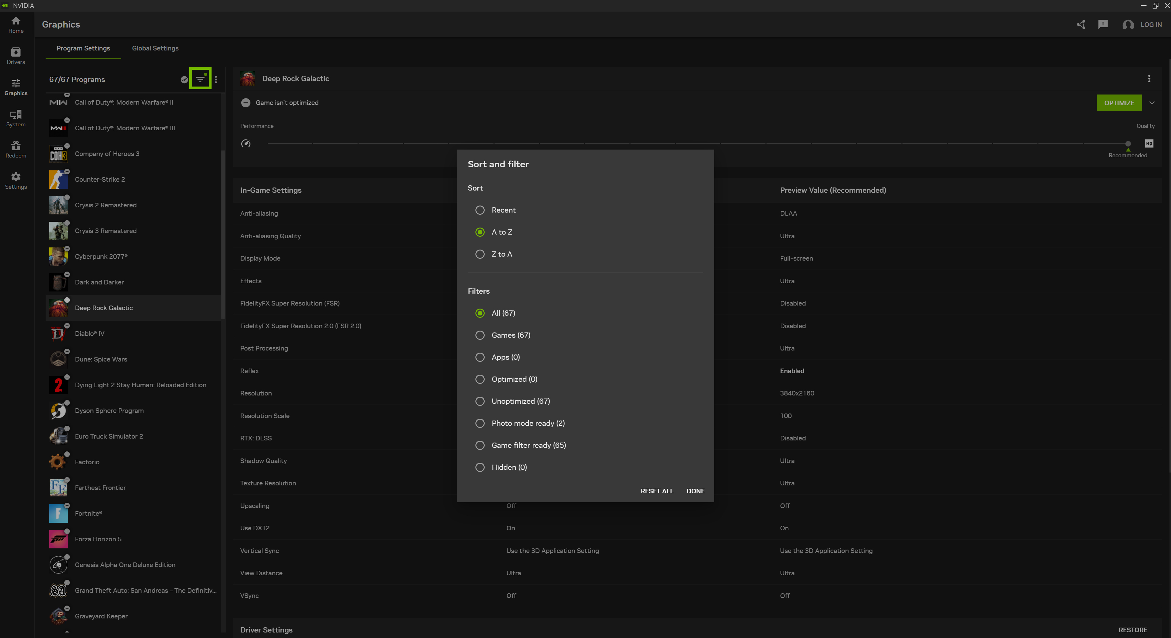
Task: Click the share icon in header
Action: click(1081, 24)
